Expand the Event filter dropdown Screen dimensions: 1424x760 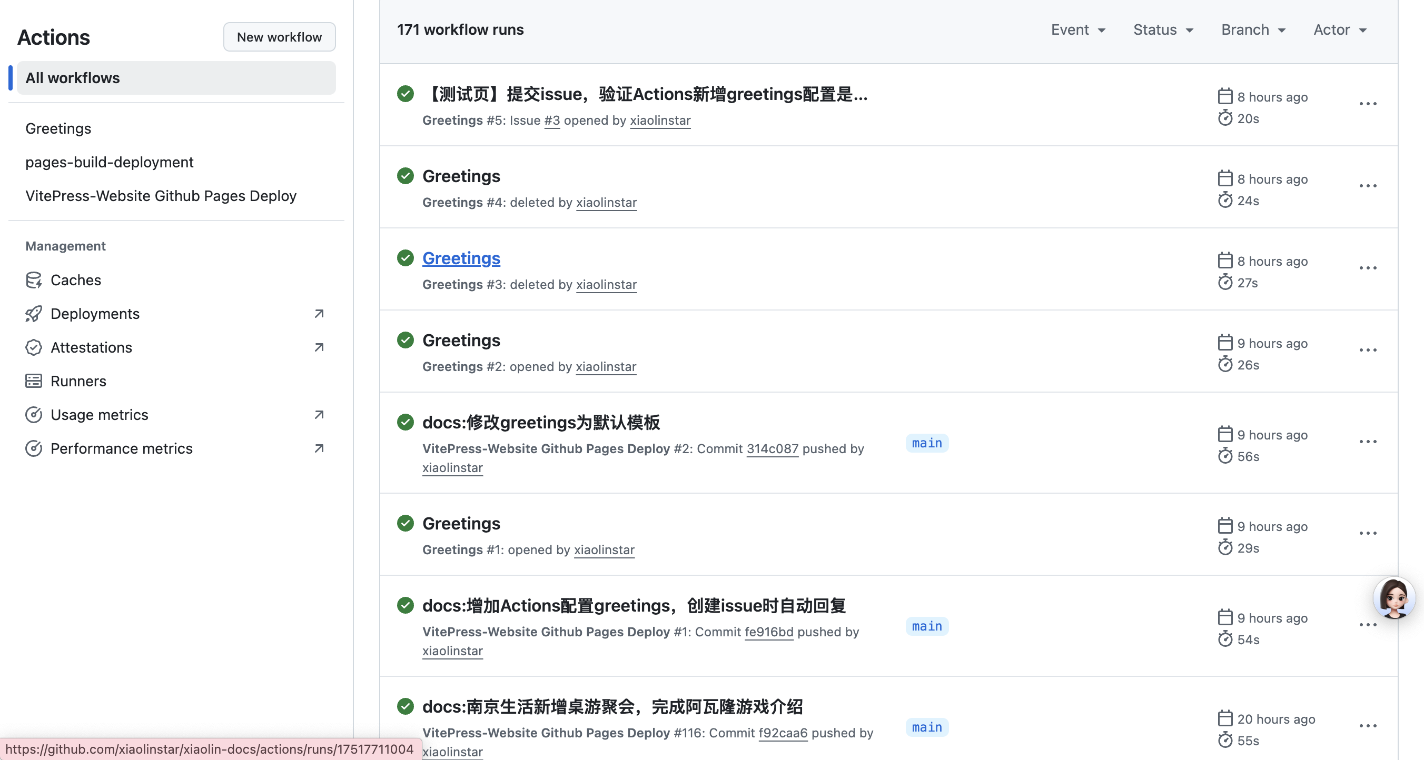[1077, 30]
